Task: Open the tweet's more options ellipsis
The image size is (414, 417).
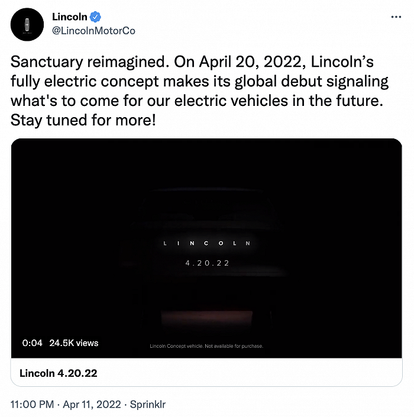Action: (x=396, y=17)
